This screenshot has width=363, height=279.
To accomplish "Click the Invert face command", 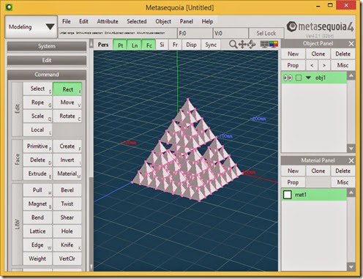I will click(67, 160).
